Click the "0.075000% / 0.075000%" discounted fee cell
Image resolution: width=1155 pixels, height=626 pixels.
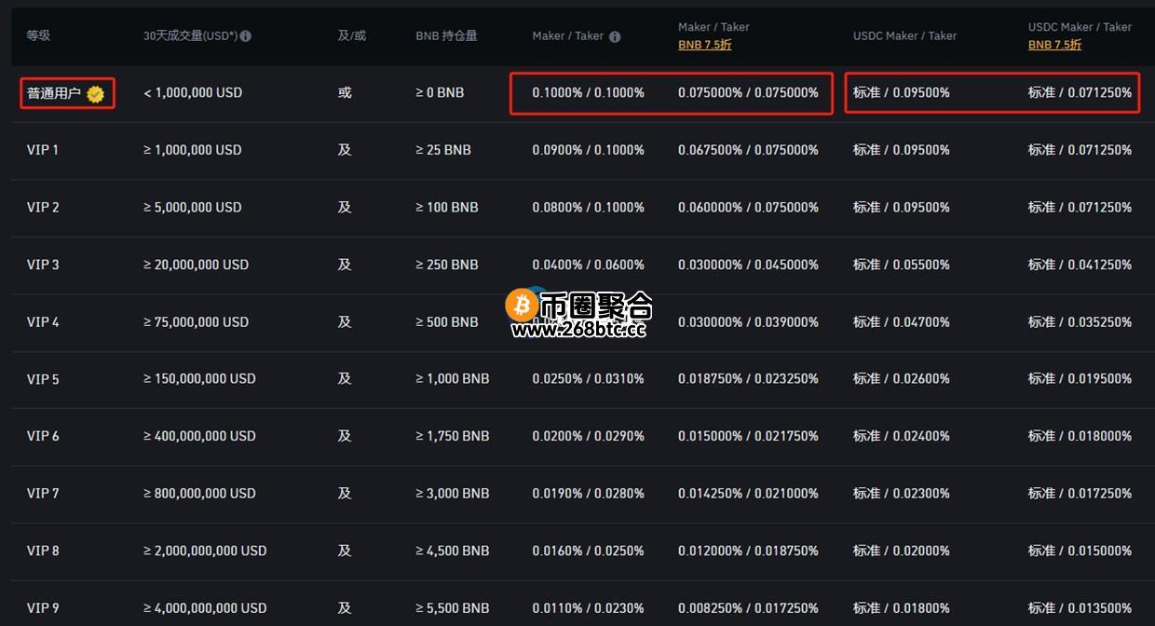pos(749,93)
